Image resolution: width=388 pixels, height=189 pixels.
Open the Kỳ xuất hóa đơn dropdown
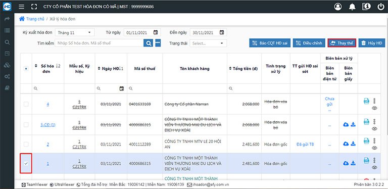(x=75, y=32)
